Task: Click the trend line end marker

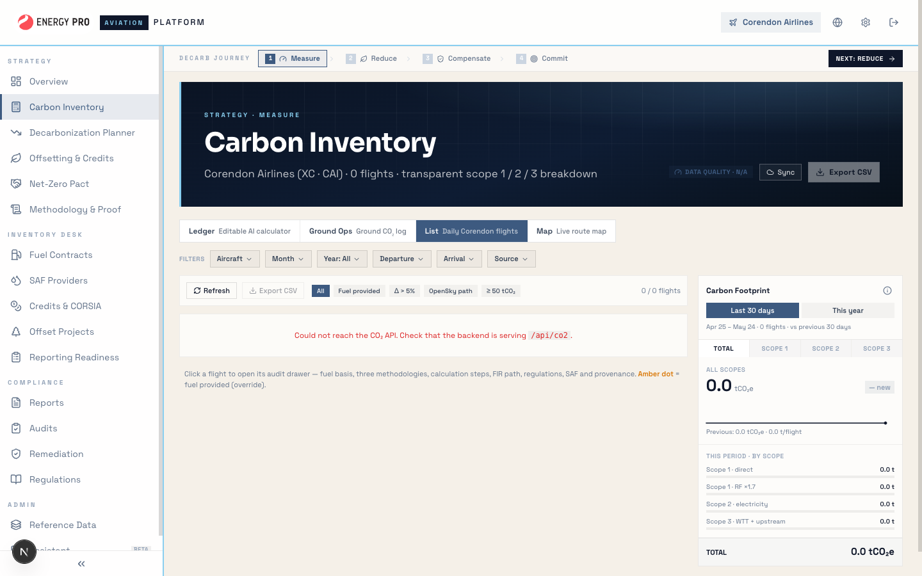Action: click(886, 423)
